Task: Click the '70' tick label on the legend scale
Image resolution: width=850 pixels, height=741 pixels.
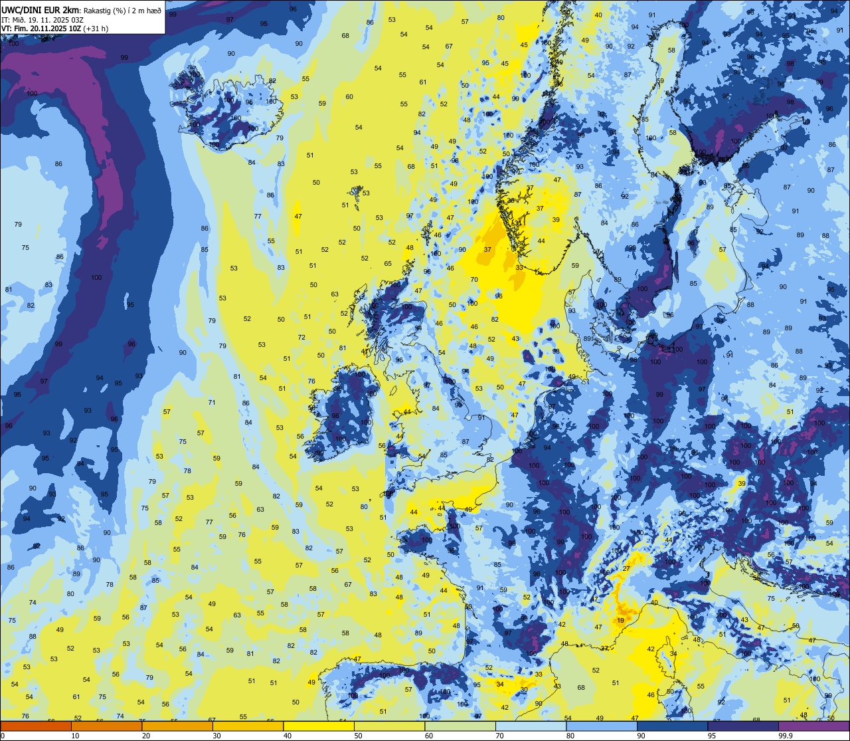Action: 499,736
